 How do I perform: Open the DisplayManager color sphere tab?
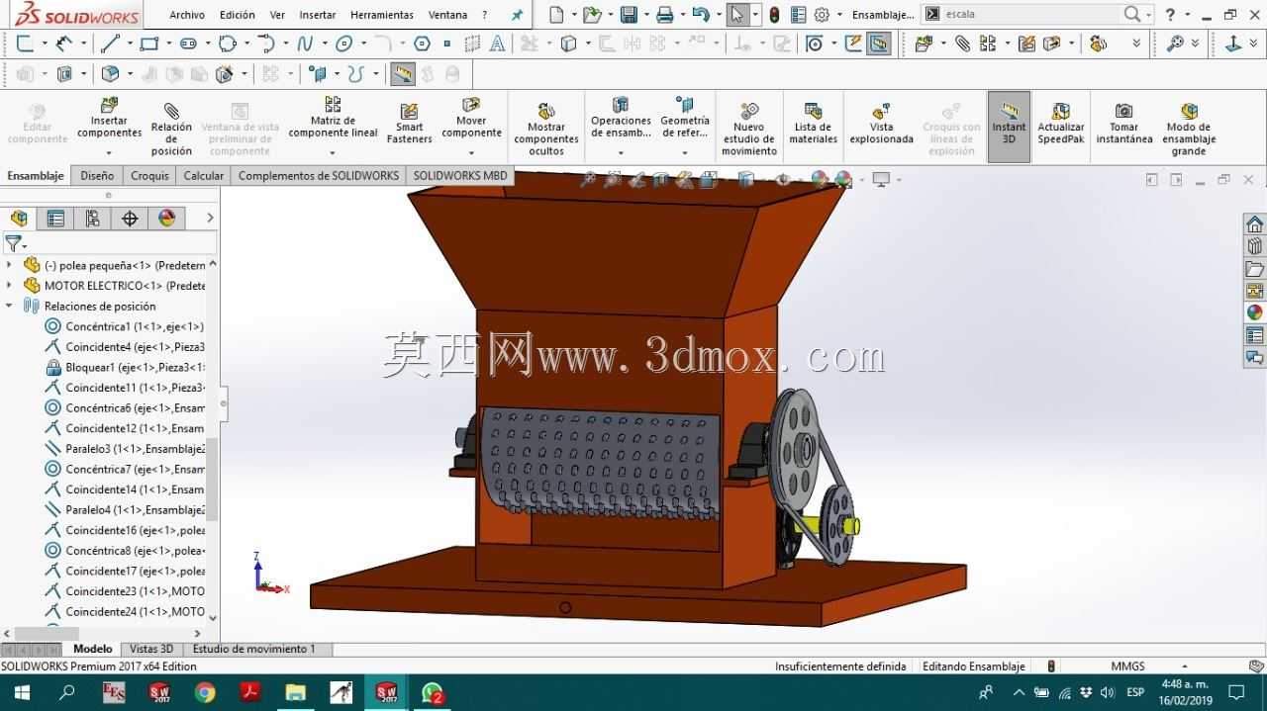click(x=166, y=219)
